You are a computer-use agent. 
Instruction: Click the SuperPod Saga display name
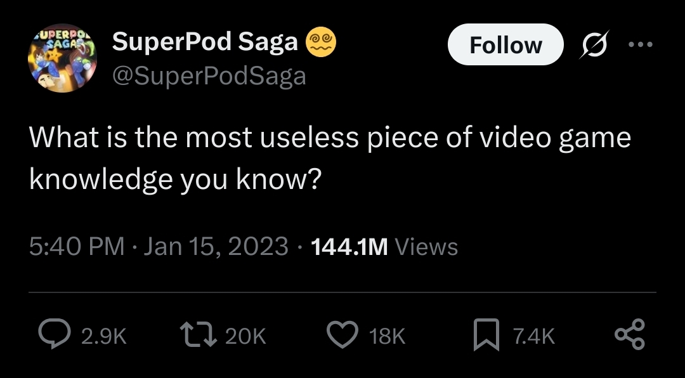tap(205, 42)
